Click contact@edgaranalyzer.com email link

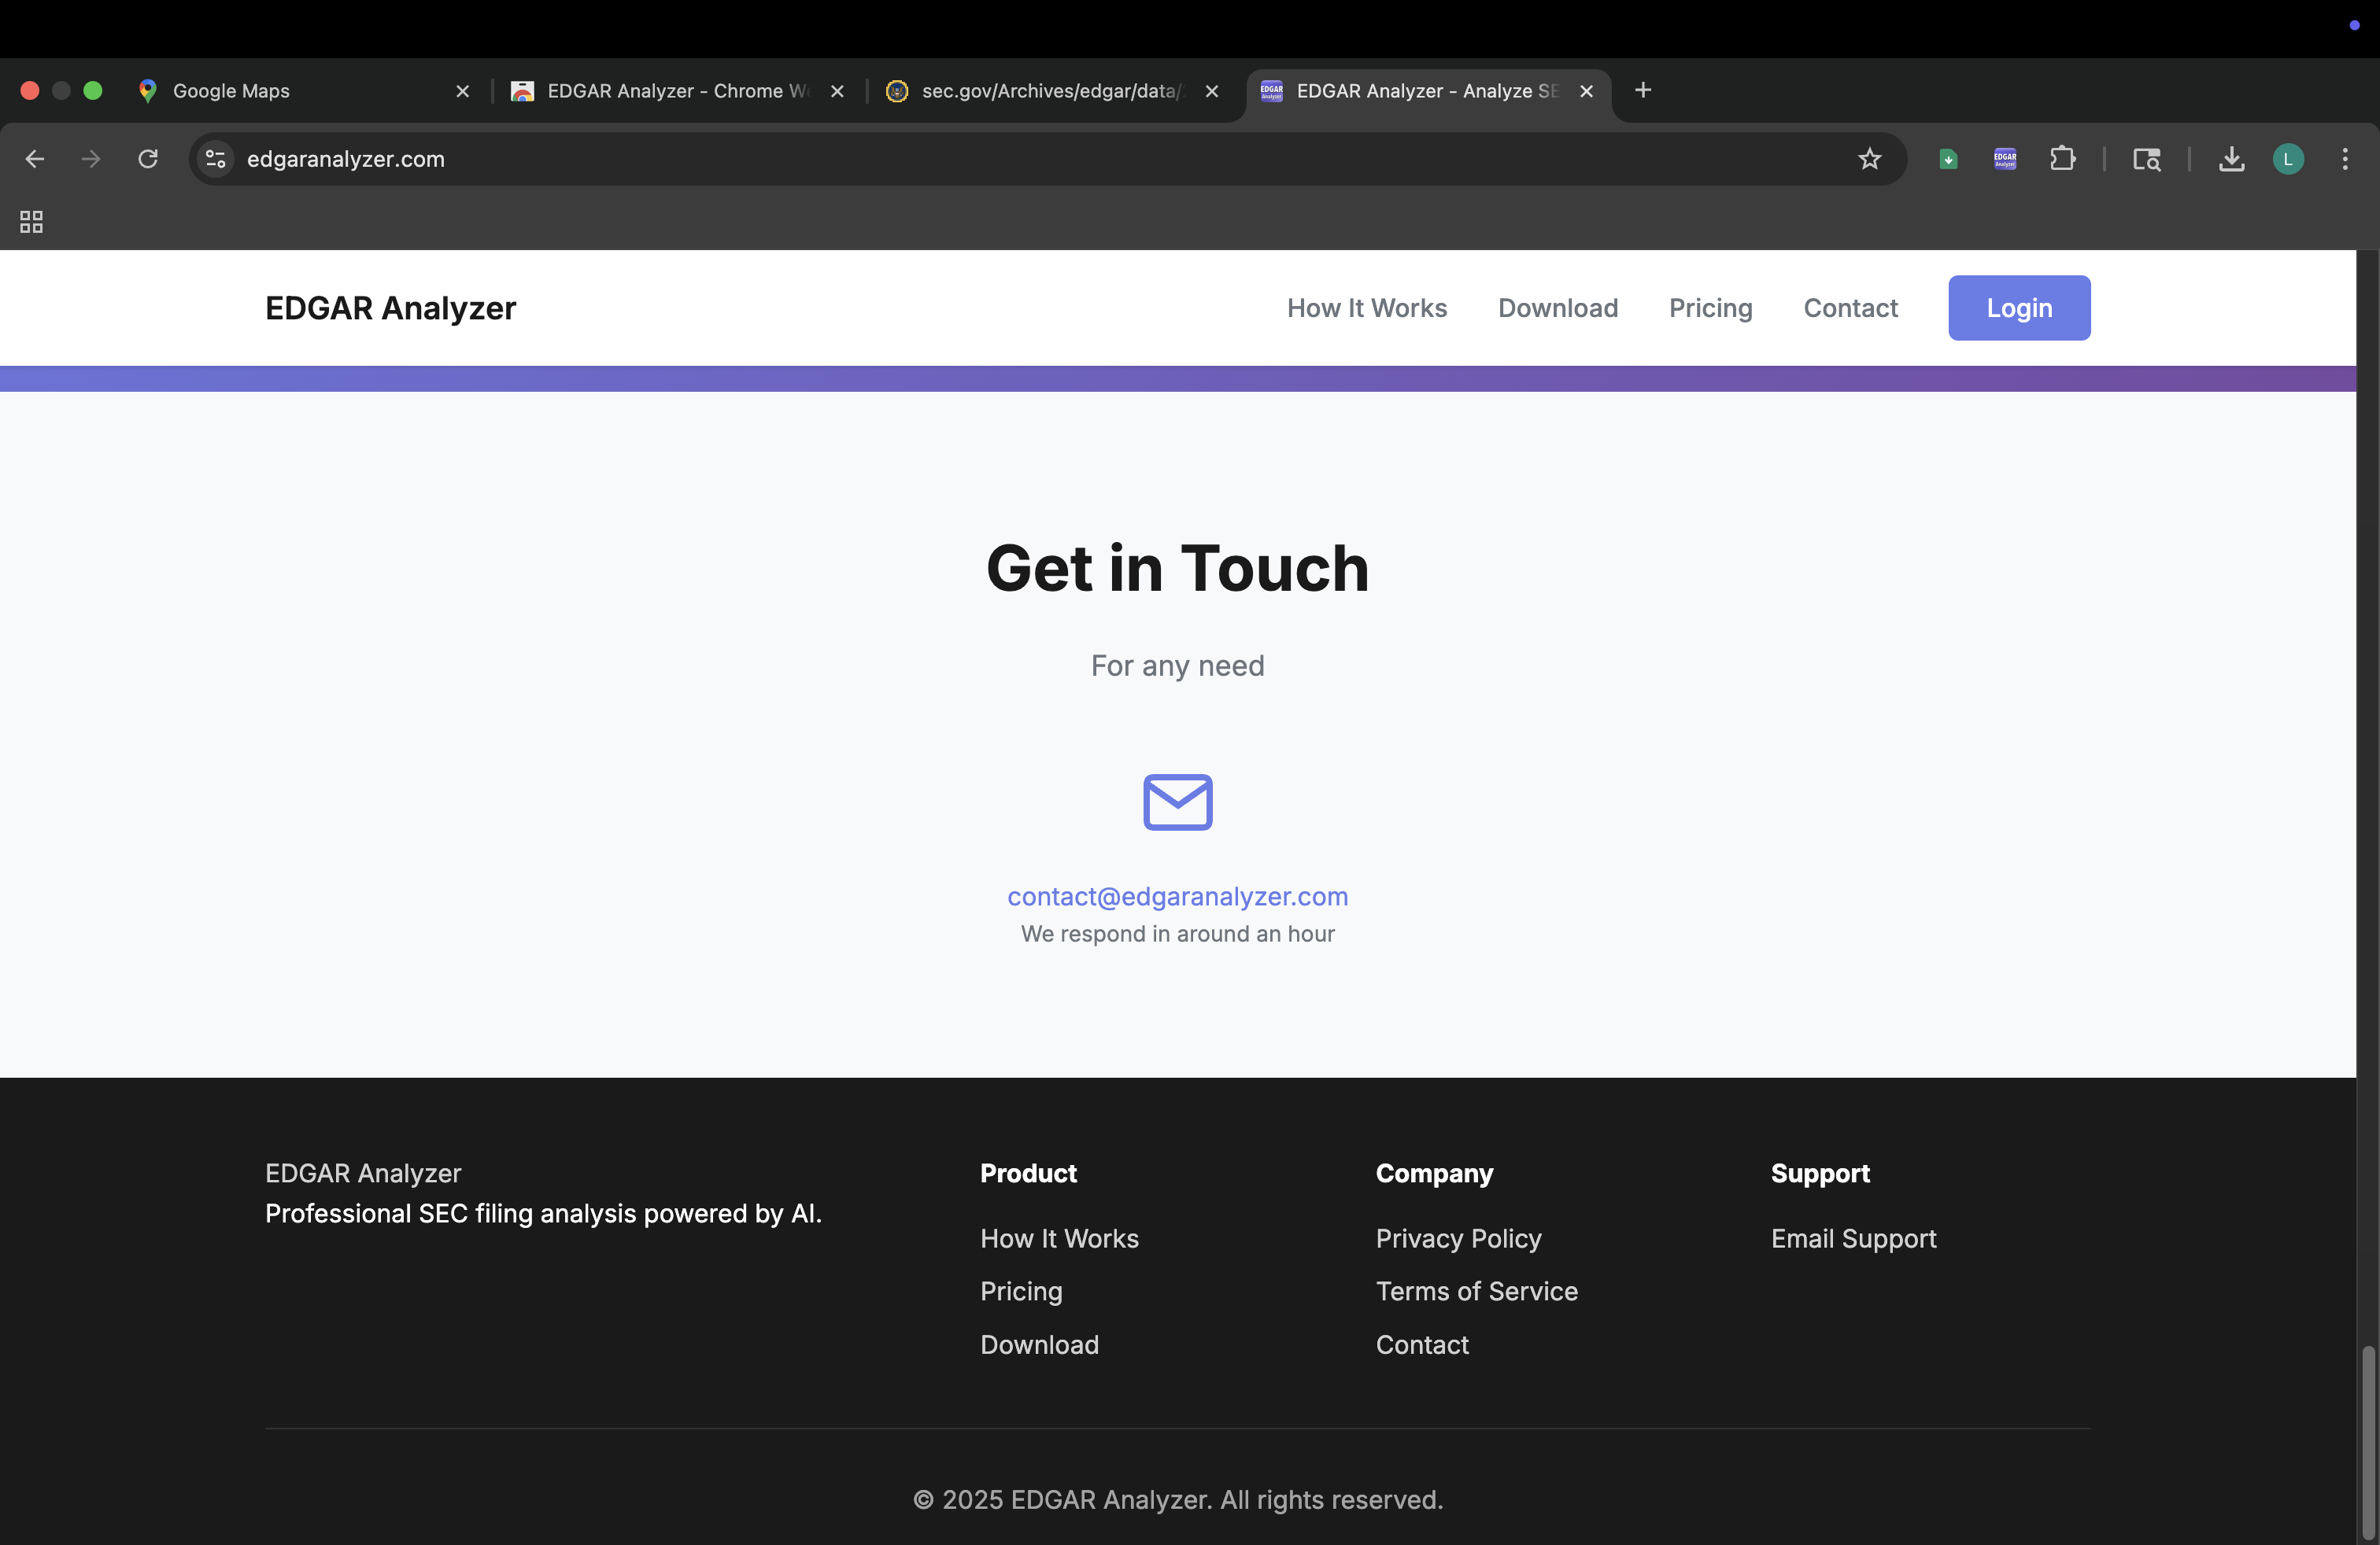click(x=1177, y=897)
